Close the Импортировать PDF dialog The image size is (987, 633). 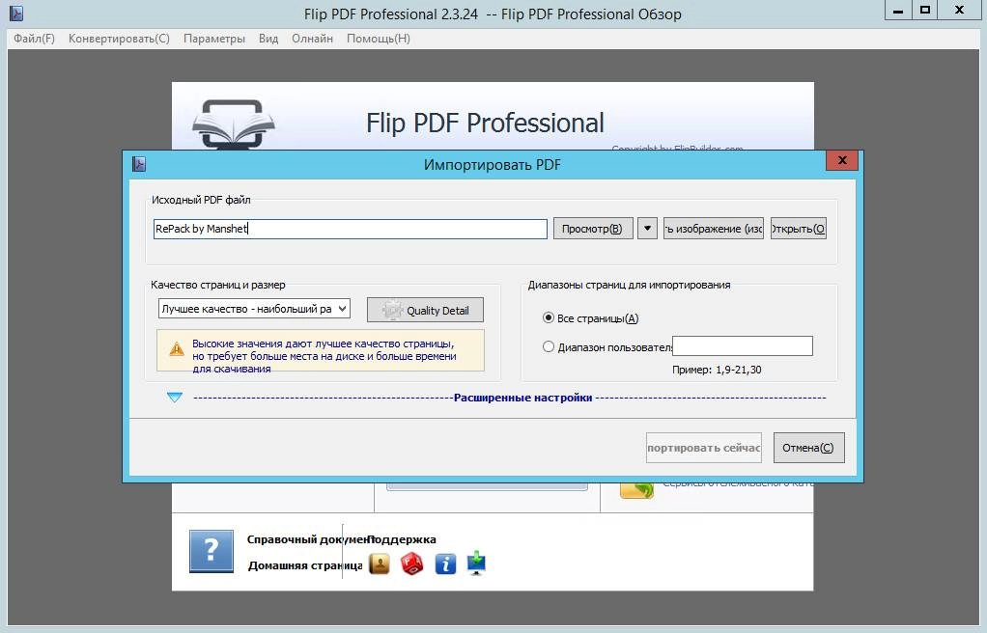pos(842,160)
